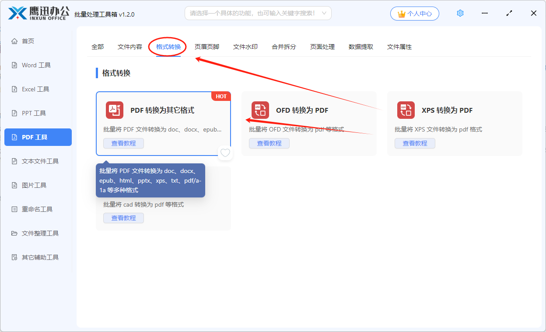Image resolution: width=546 pixels, height=332 pixels.
Task: Click the function search input field
Action: [258, 13]
